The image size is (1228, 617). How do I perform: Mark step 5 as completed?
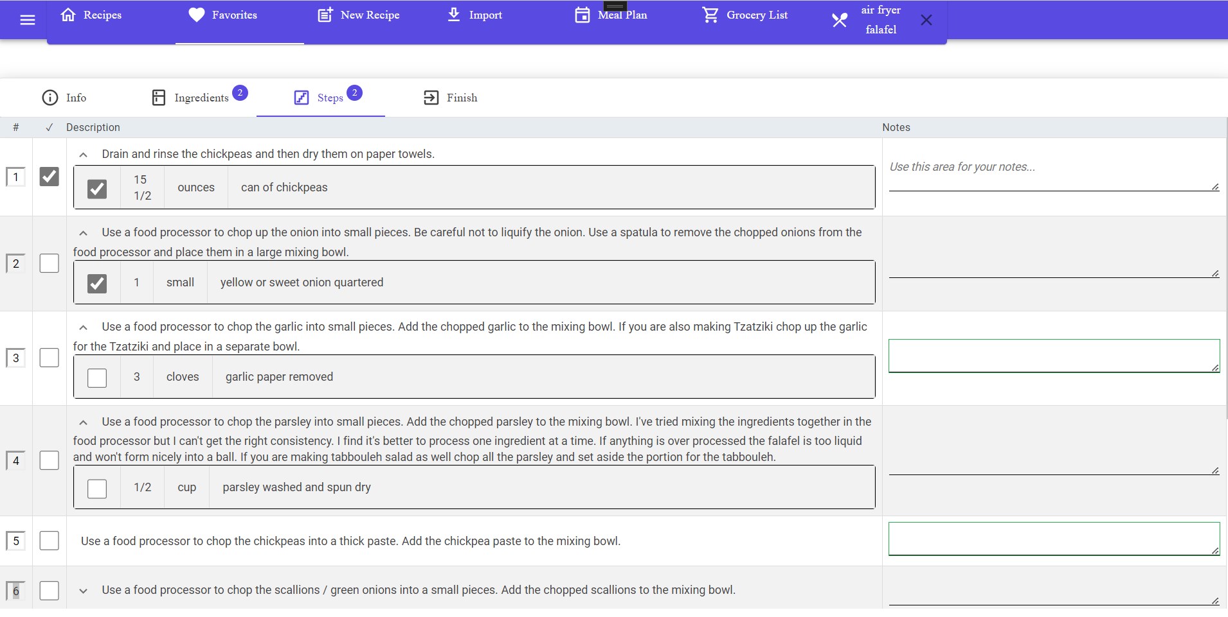pyautogui.click(x=50, y=541)
